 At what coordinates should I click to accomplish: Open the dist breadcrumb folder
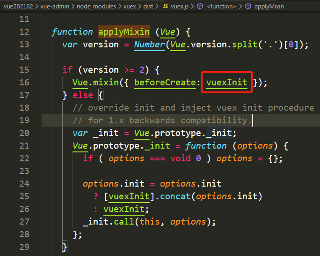point(148,7)
